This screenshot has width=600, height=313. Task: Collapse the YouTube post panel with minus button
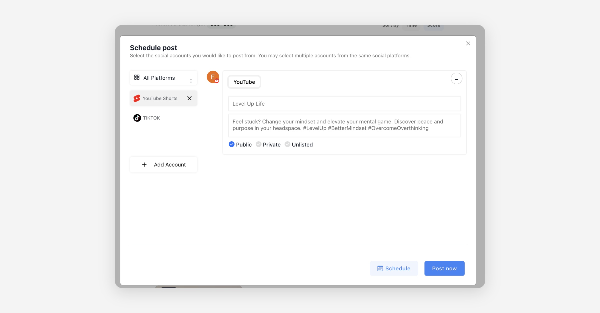coord(456,79)
